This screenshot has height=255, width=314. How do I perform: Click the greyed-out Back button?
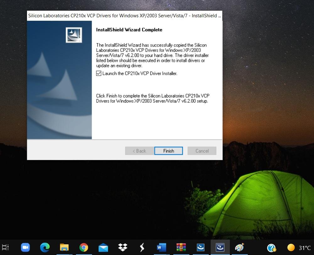(x=139, y=151)
